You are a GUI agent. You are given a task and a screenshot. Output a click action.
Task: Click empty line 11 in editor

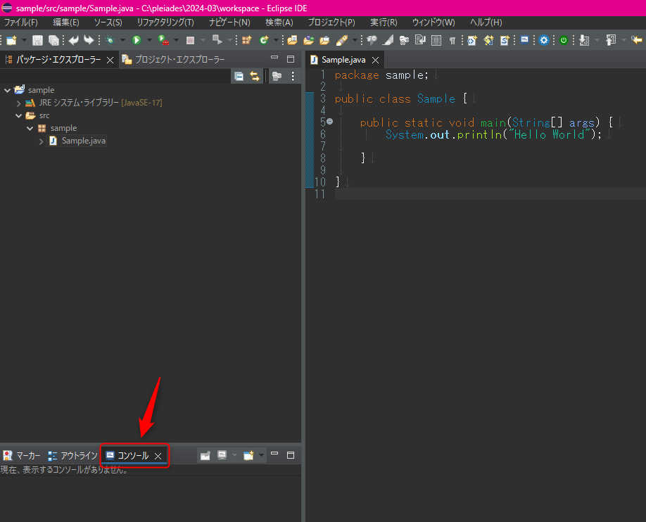[490, 194]
